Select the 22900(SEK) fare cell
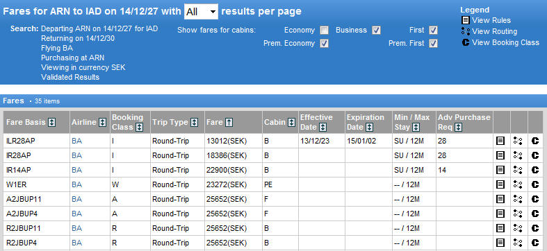The width and height of the screenshot is (547, 251). coord(233,170)
